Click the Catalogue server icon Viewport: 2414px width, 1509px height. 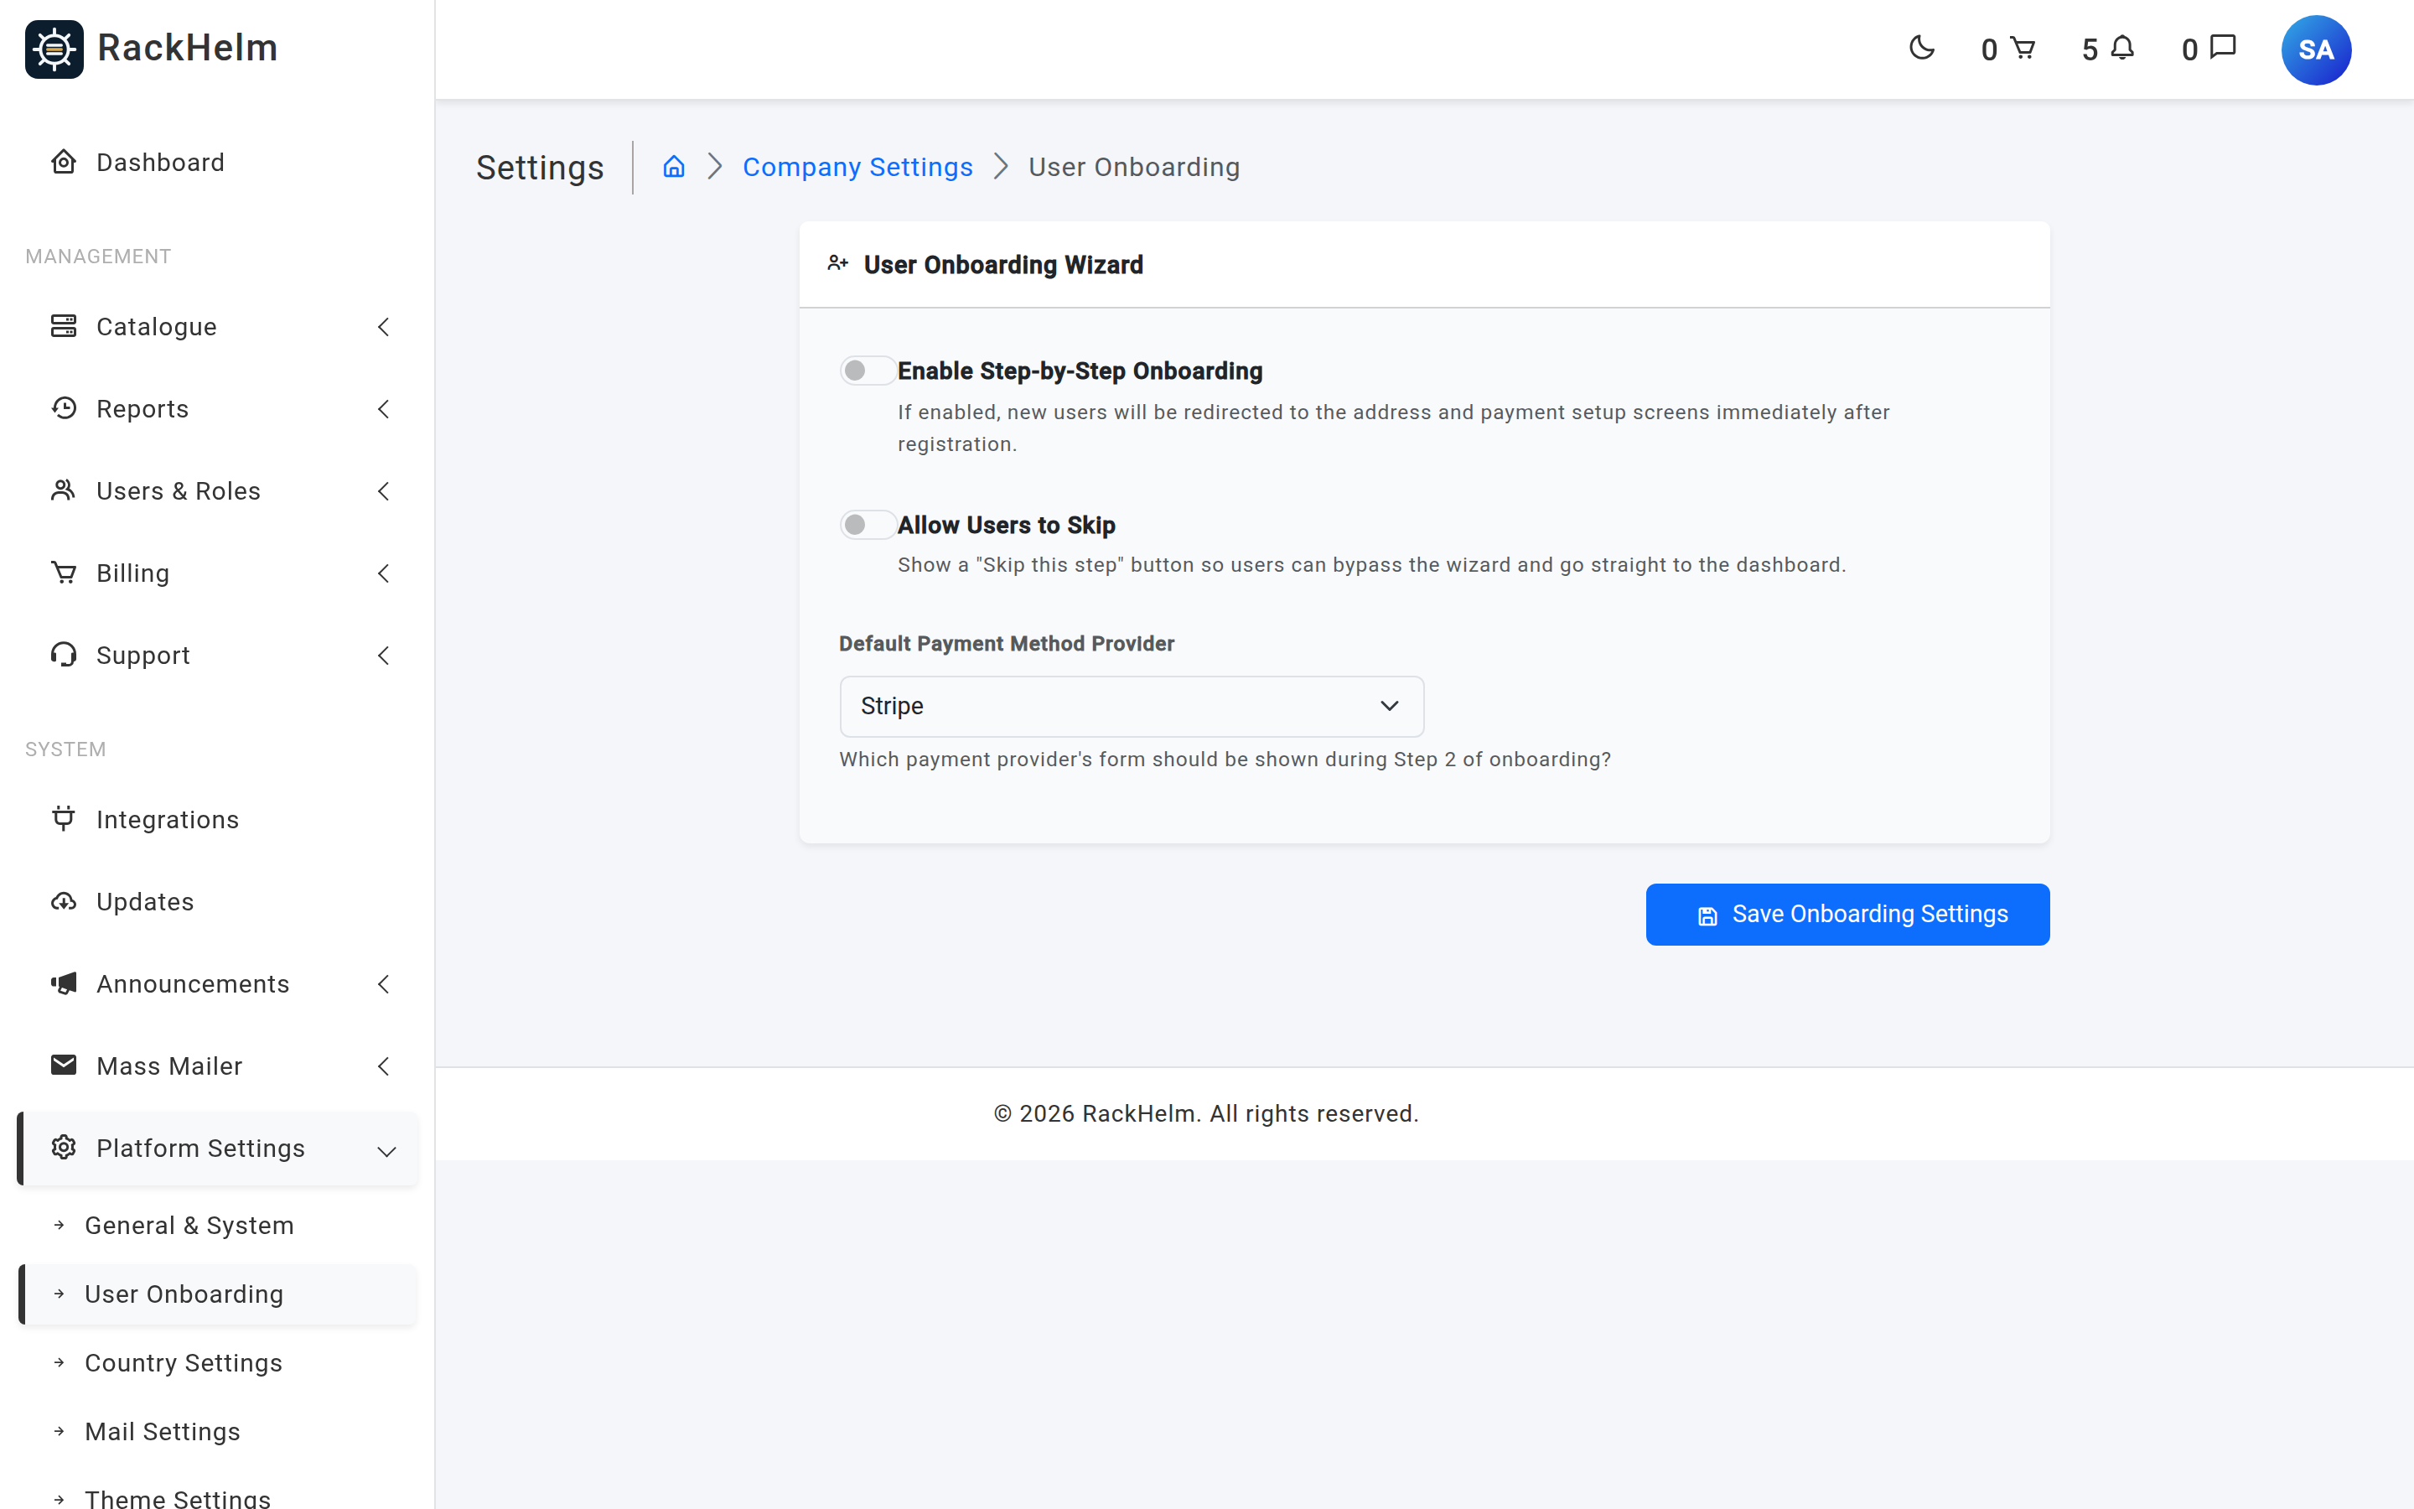tap(64, 326)
